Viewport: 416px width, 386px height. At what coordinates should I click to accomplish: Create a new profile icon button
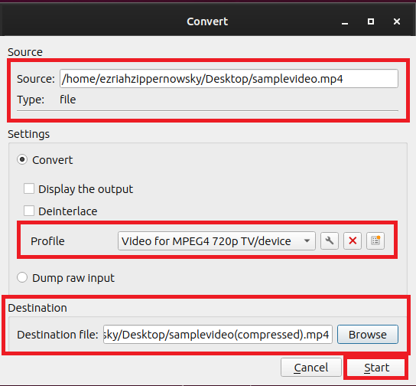[375, 241]
